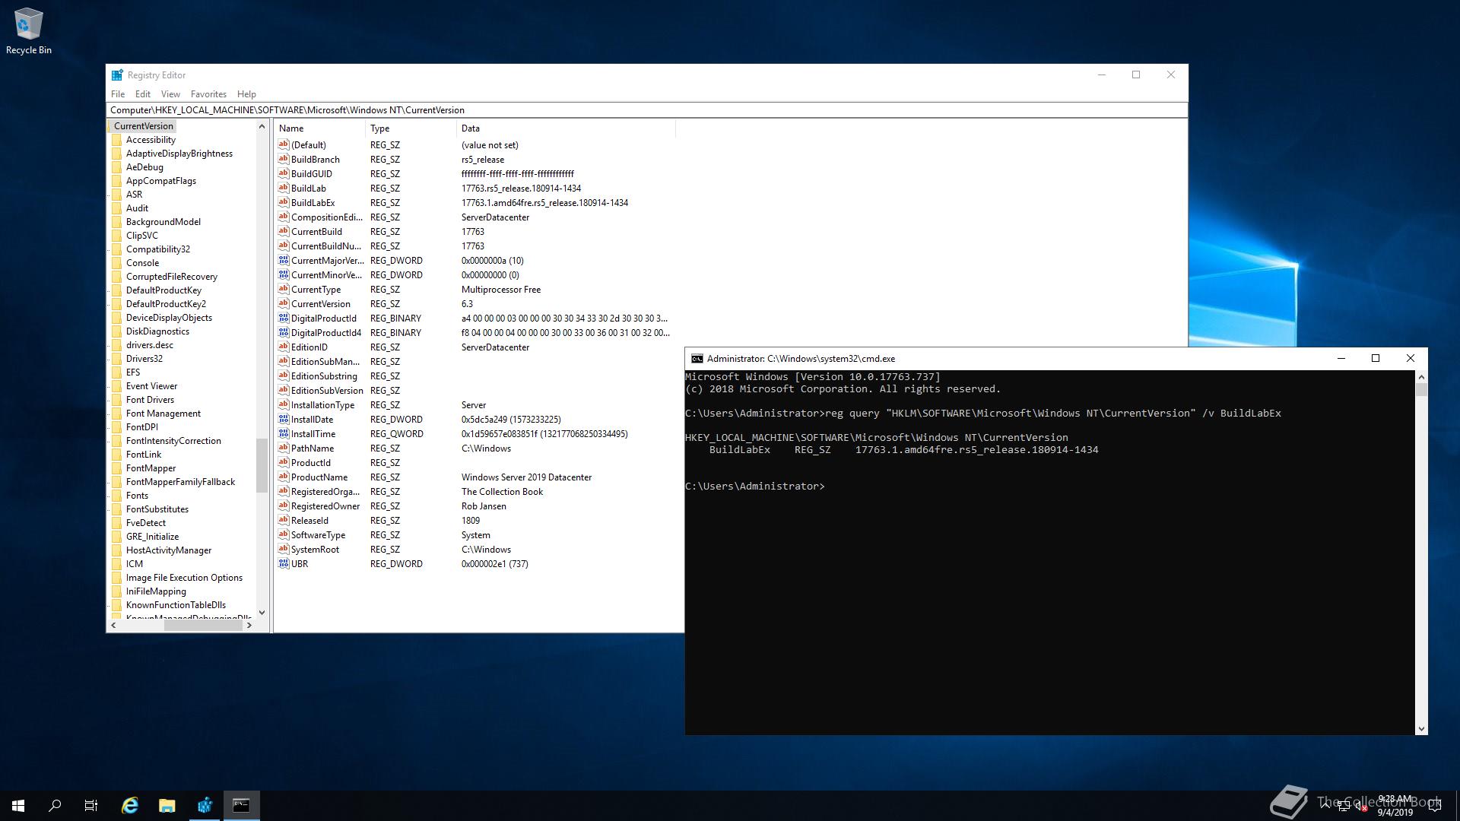
Task: Select the Image File Execution Options key
Action: [184, 578]
